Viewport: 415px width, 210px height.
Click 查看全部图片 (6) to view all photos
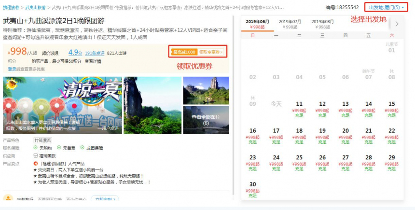pos(206,120)
